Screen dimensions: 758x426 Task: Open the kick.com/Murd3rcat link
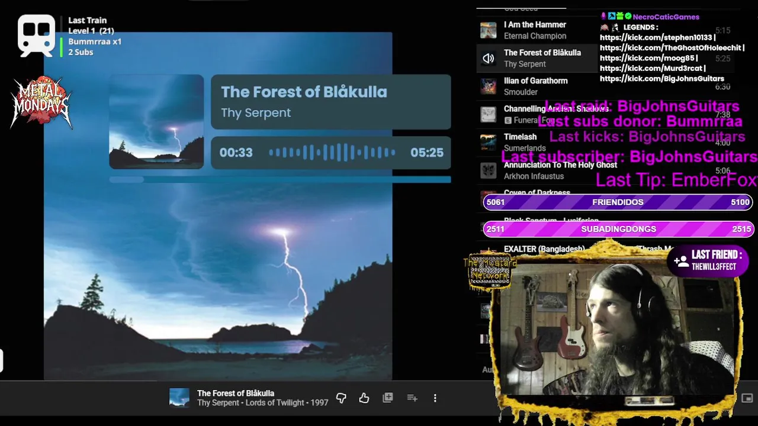[x=651, y=68]
